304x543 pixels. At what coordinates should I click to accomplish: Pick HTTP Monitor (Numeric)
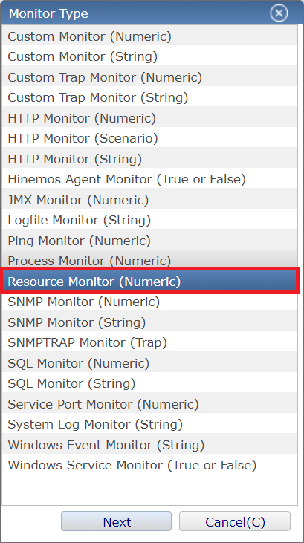149,118
